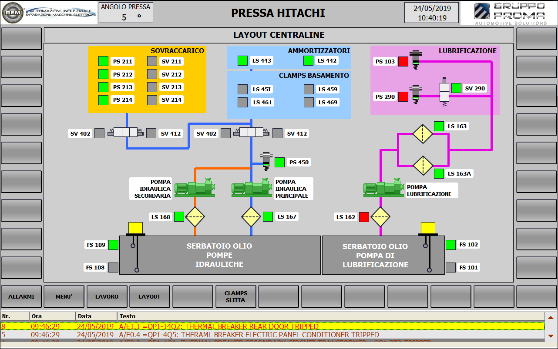Click the Serbatoio Olio Pompa di Lubrificazione tank
This screenshot has height=349, width=558.
[383, 255]
